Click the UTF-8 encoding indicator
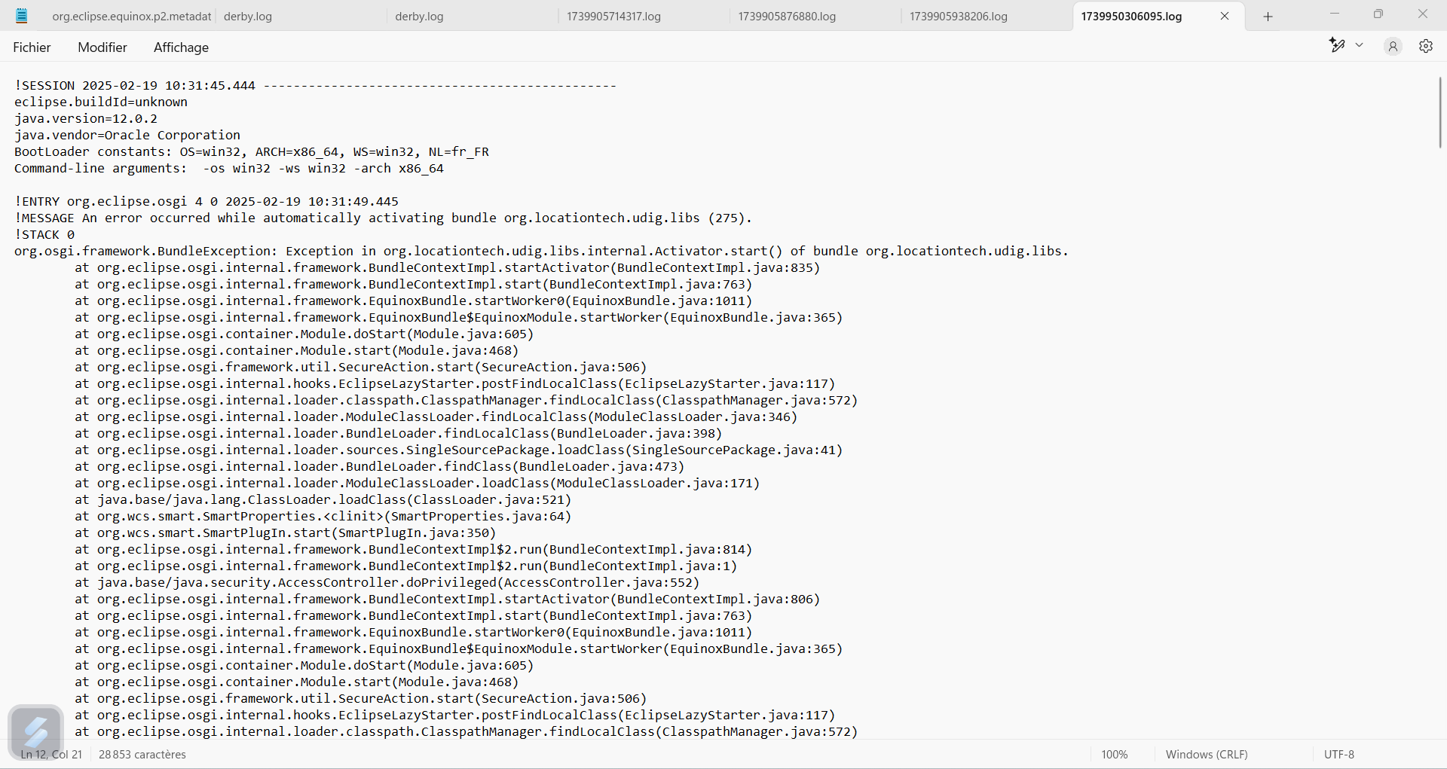The width and height of the screenshot is (1447, 769). (x=1338, y=754)
